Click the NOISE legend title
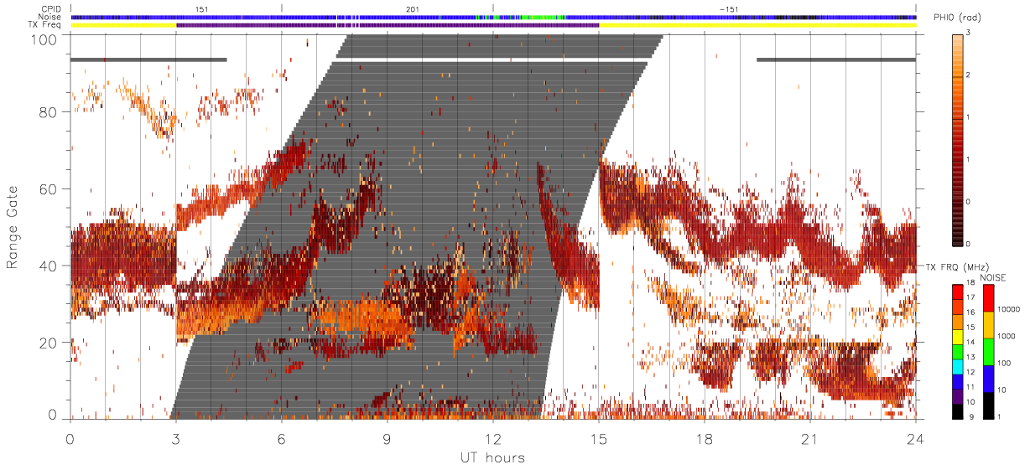This screenshot has width=1030, height=475. (x=993, y=278)
